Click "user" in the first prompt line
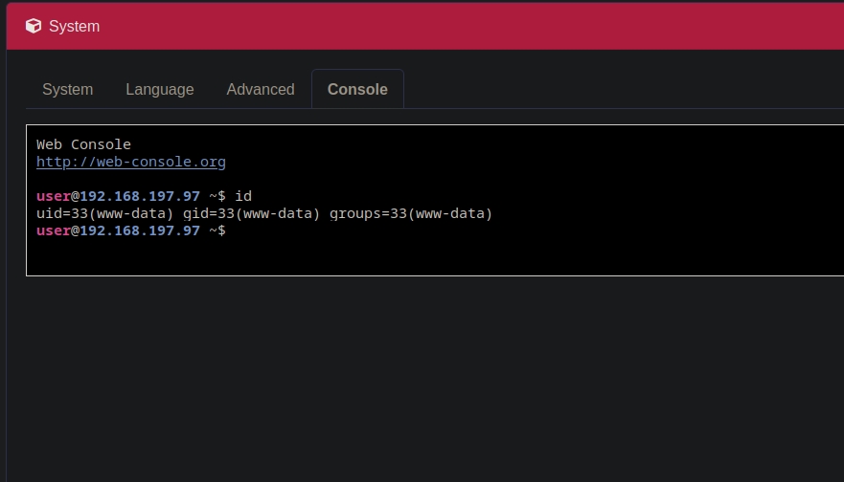Viewport: 844px width, 482px height. (53, 196)
